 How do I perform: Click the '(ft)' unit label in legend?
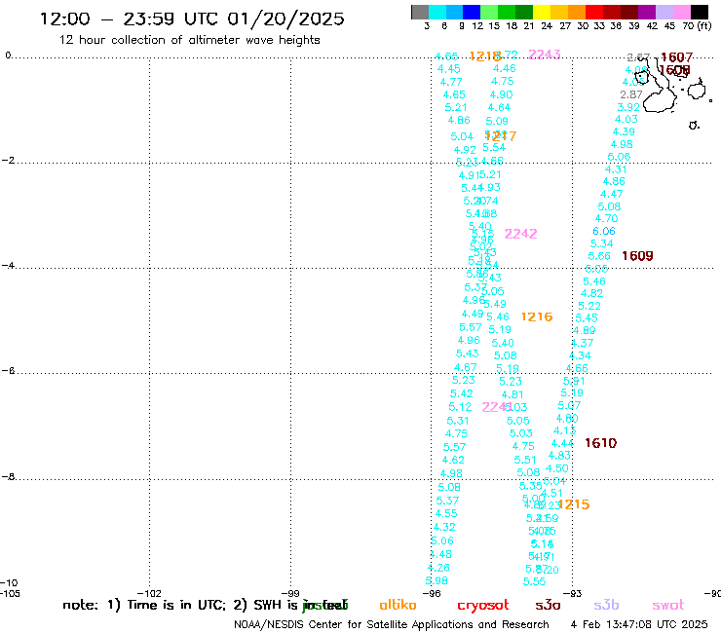[x=704, y=26]
